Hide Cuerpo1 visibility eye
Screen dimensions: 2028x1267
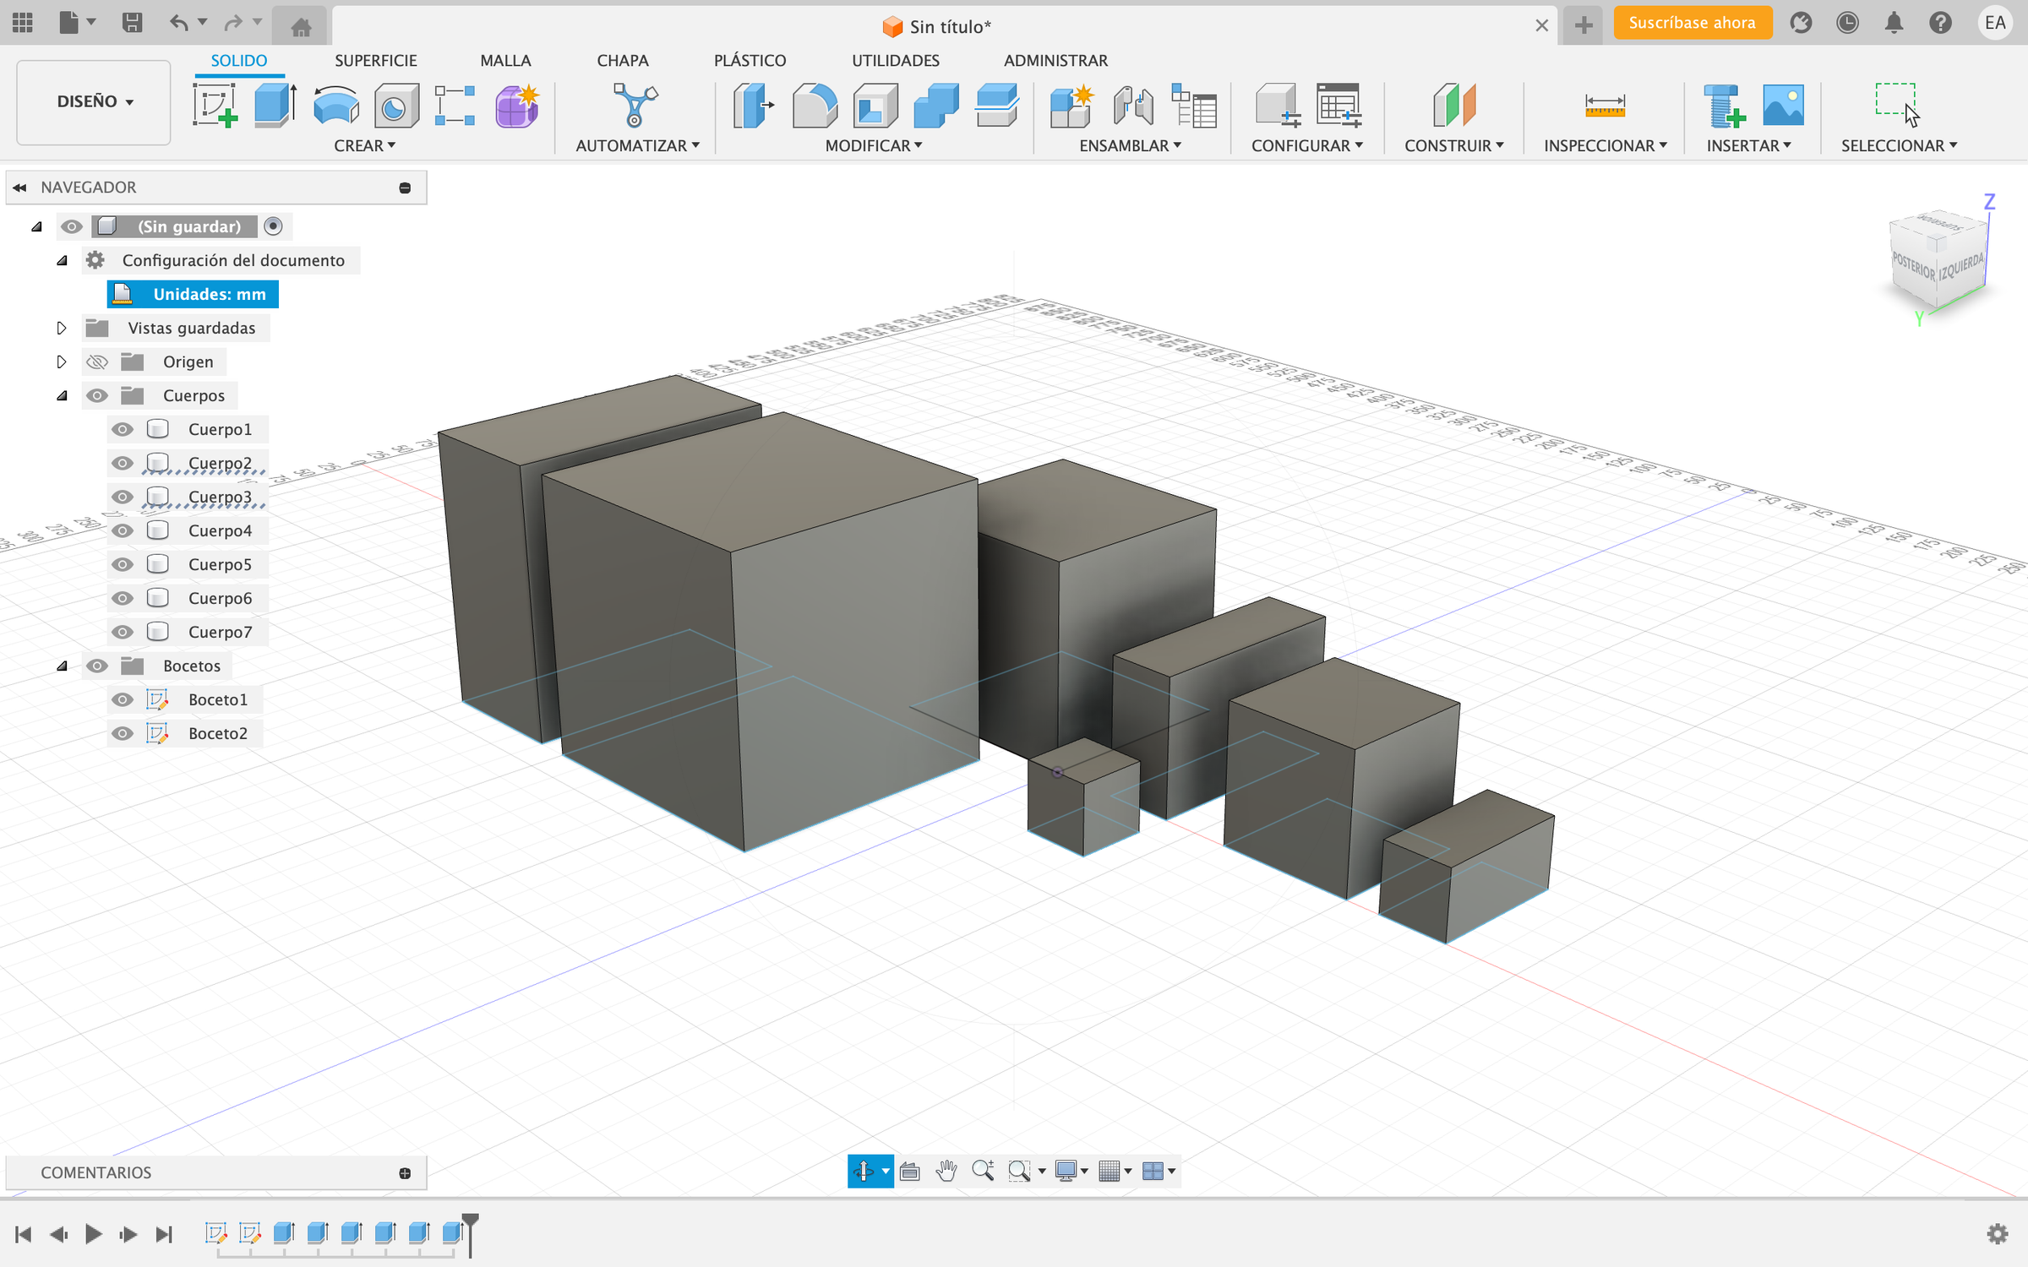click(123, 429)
